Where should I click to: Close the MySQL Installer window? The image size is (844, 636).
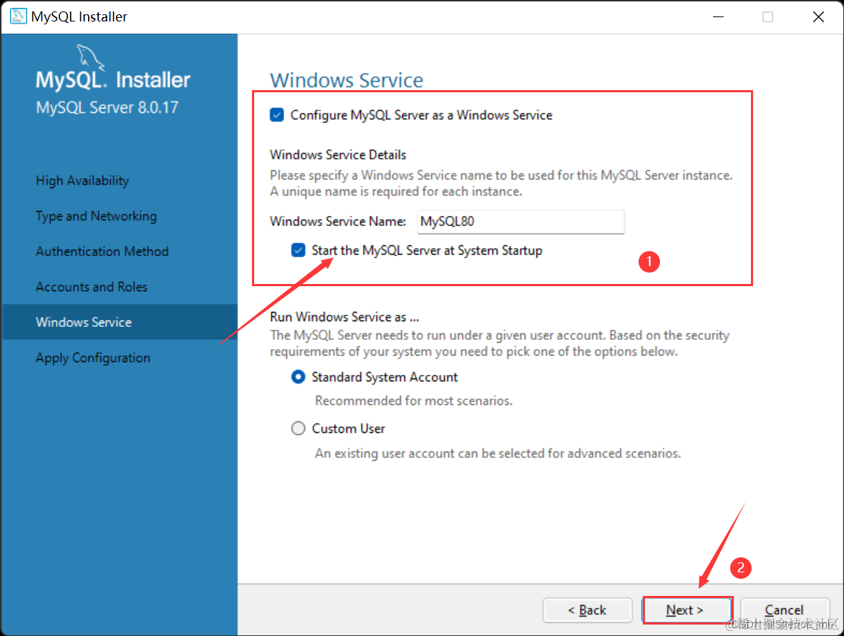point(818,16)
